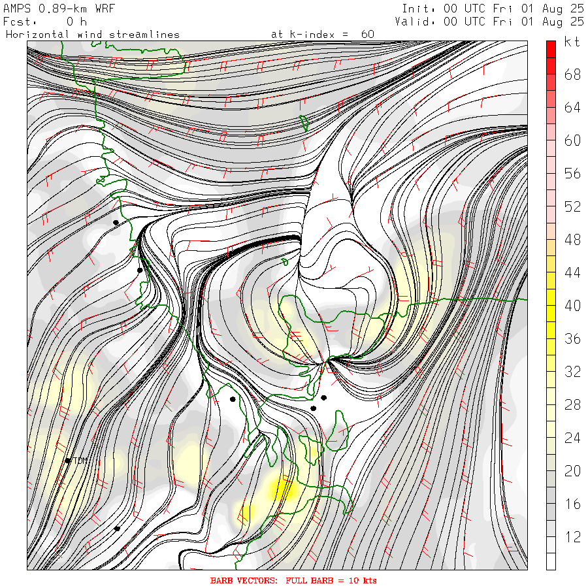Image resolution: width=588 pixels, height=588 pixels.
Task: Click the 40 value on the colorbar scale
Action: click(x=572, y=306)
